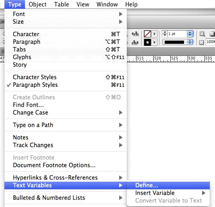Open the Object menu in menu bar
Image resolution: width=215 pixels, height=207 pixels.
[37, 4]
